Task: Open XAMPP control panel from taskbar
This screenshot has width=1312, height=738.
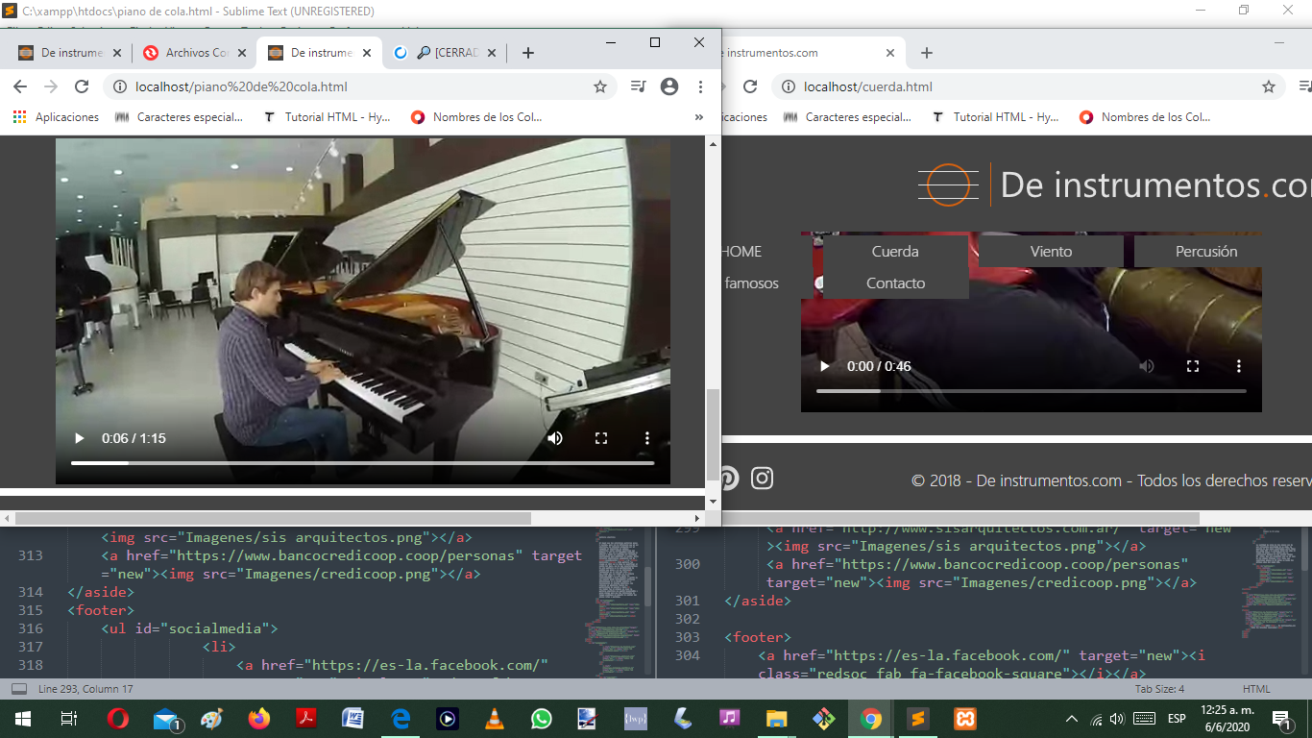Action: pyautogui.click(x=964, y=719)
